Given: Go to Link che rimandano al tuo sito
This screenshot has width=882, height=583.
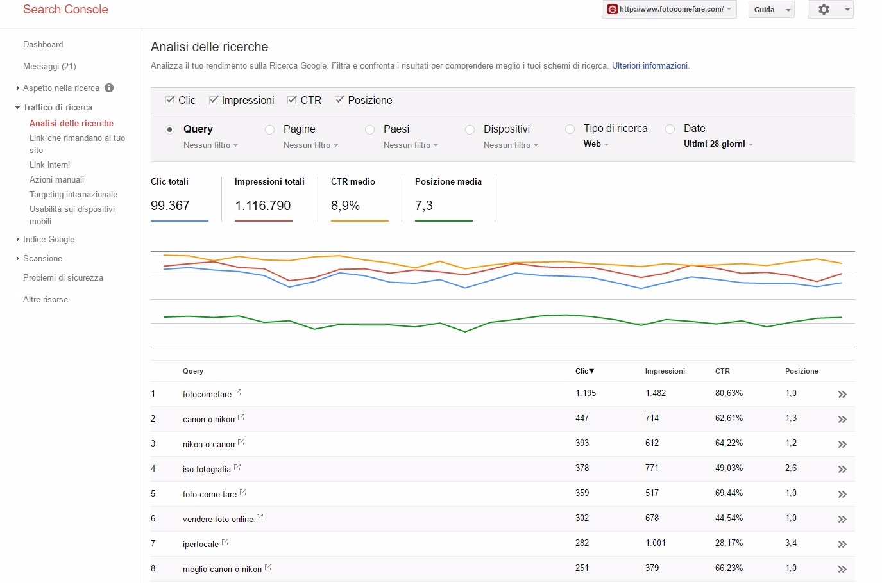Looking at the screenshot, I should point(77,144).
